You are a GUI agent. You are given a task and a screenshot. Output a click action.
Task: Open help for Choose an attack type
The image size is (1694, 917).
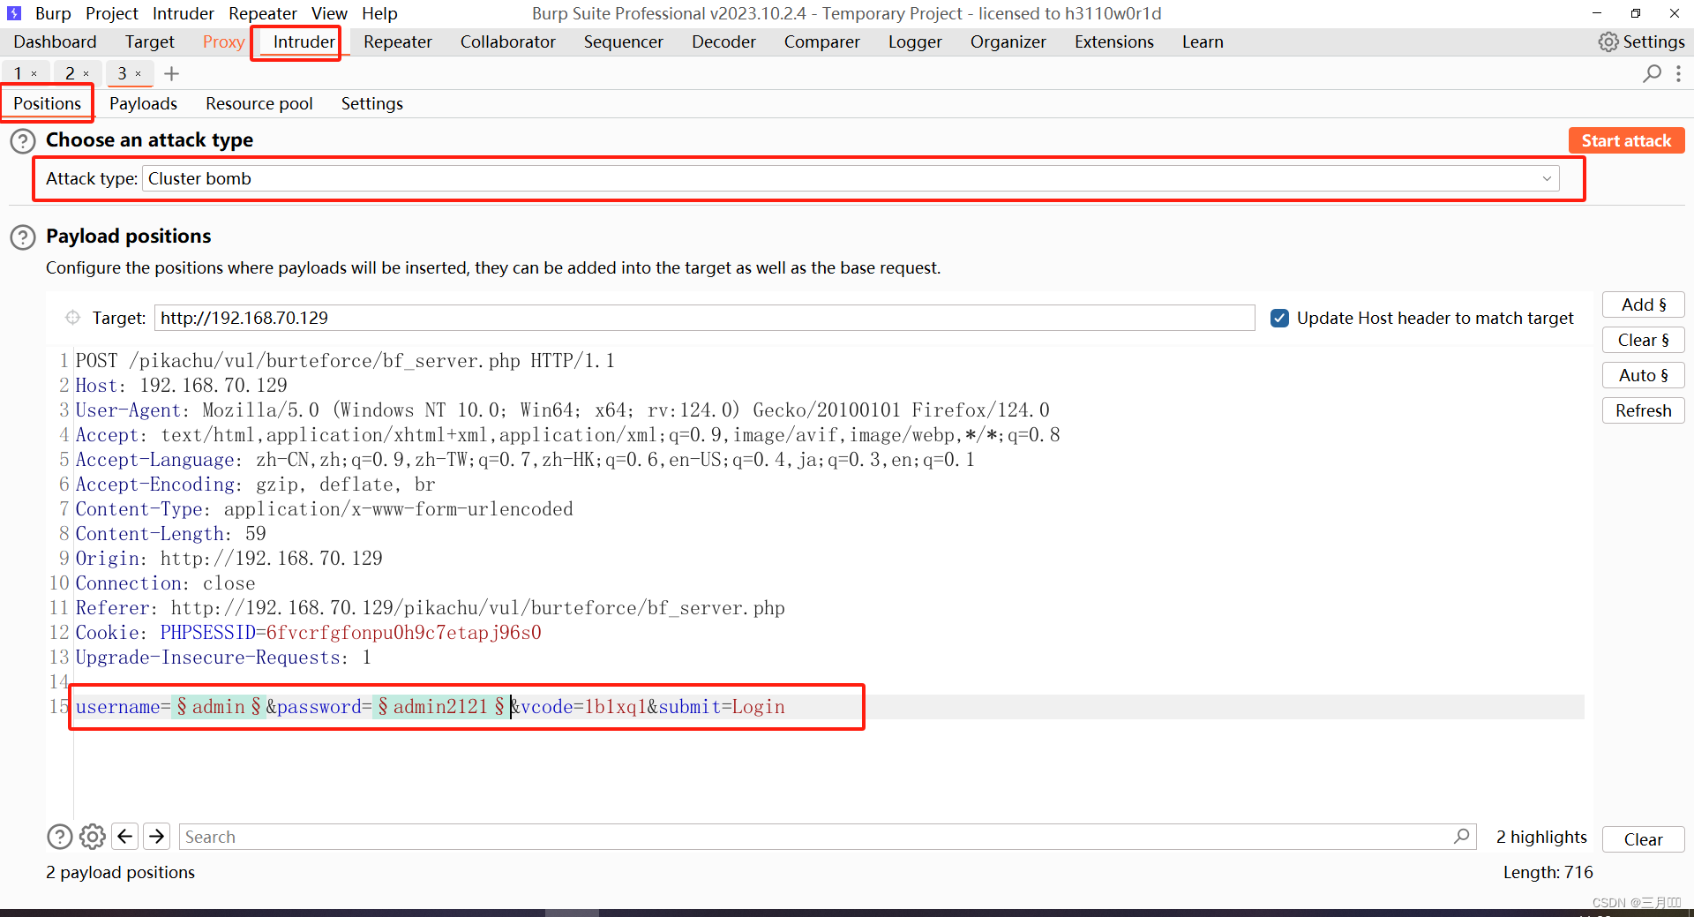tap(23, 141)
